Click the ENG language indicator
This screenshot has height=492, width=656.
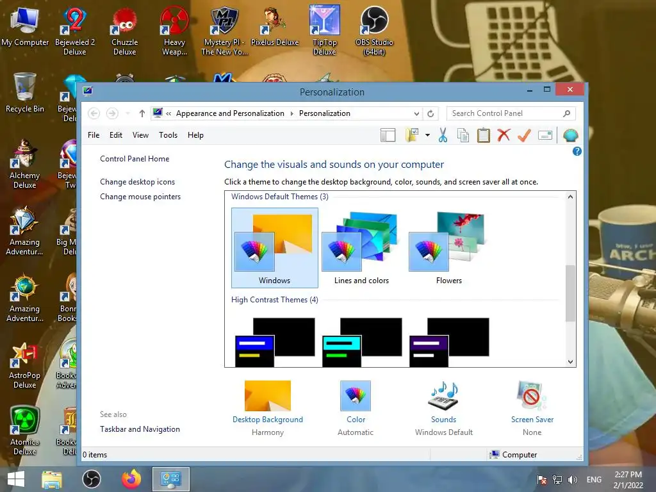[594, 480]
